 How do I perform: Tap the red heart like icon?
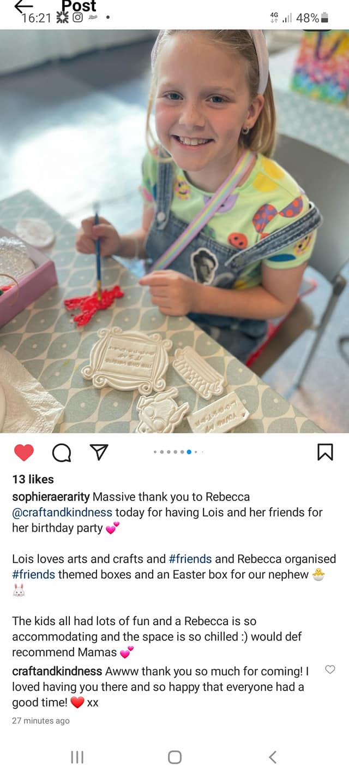point(23,452)
